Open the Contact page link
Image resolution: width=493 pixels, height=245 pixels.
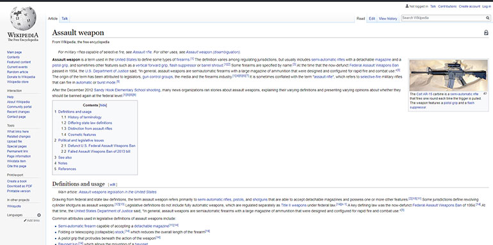17,117
